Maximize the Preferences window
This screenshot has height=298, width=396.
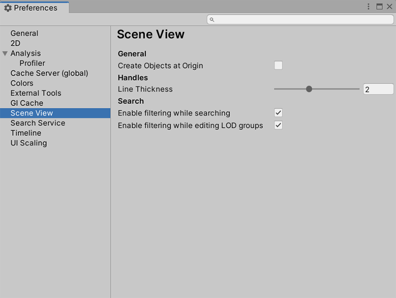pyautogui.click(x=379, y=7)
